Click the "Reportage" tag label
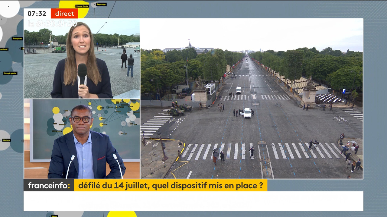Image resolution: width=387 pixels, height=217 pixels. (101, 4)
